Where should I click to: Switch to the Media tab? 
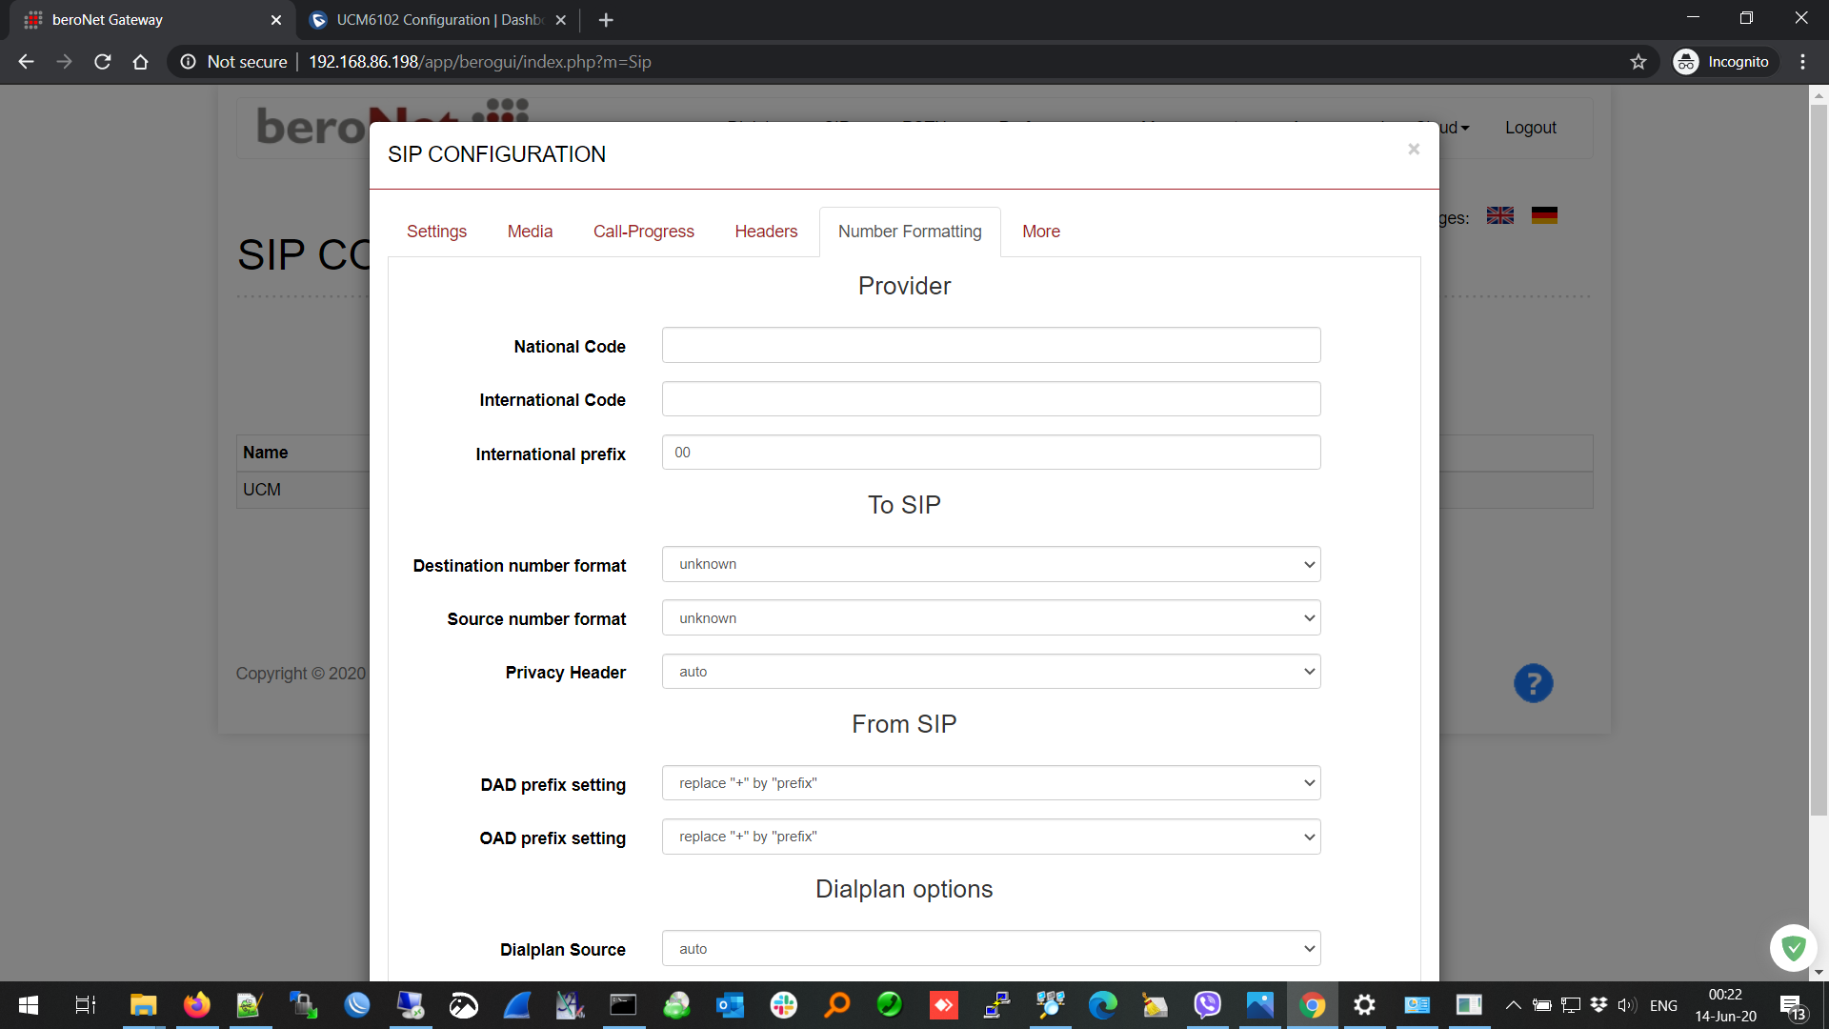[x=530, y=232]
